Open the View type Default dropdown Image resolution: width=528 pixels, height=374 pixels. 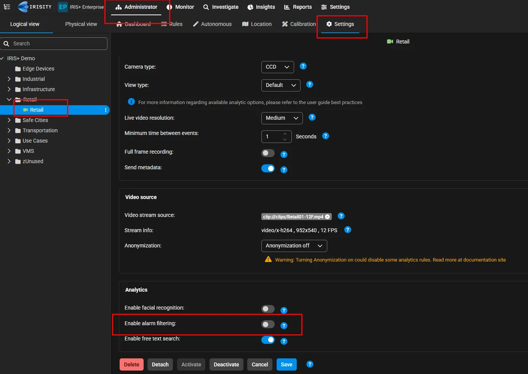(x=281, y=85)
